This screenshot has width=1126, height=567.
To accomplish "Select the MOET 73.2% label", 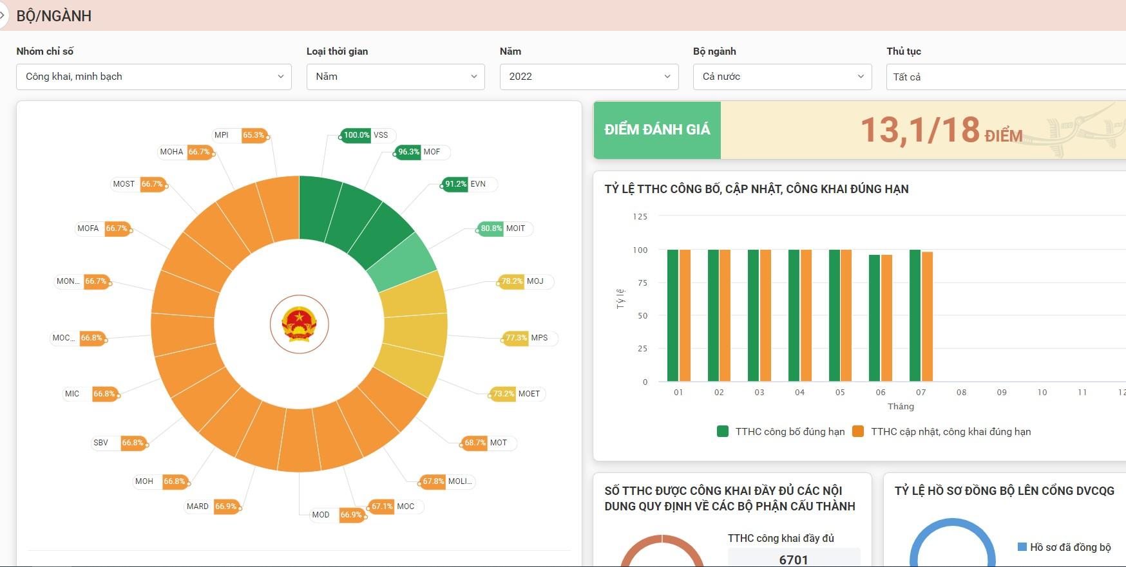I will (x=517, y=394).
